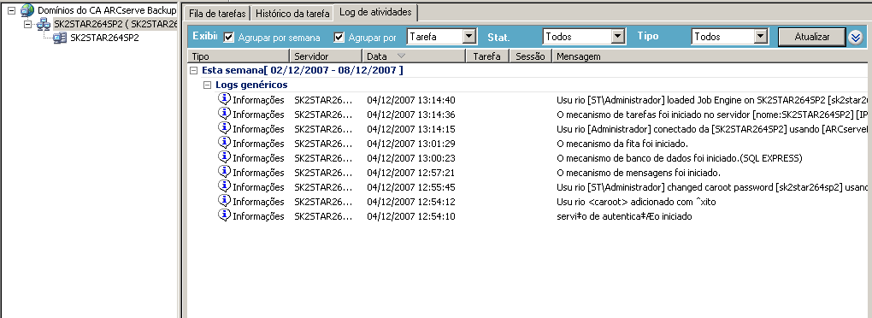
Task: Click the 'caroot adicionado' message
Action: pyautogui.click(x=636, y=201)
